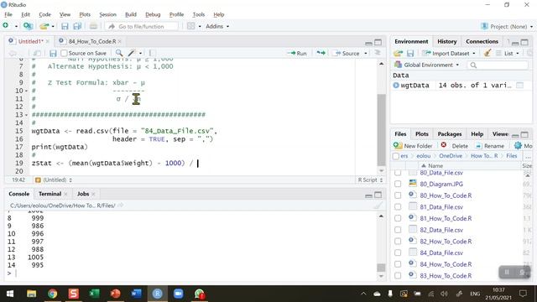537x302 pixels.
Task: Open Chrome from the taskbar
Action: pos(52,294)
